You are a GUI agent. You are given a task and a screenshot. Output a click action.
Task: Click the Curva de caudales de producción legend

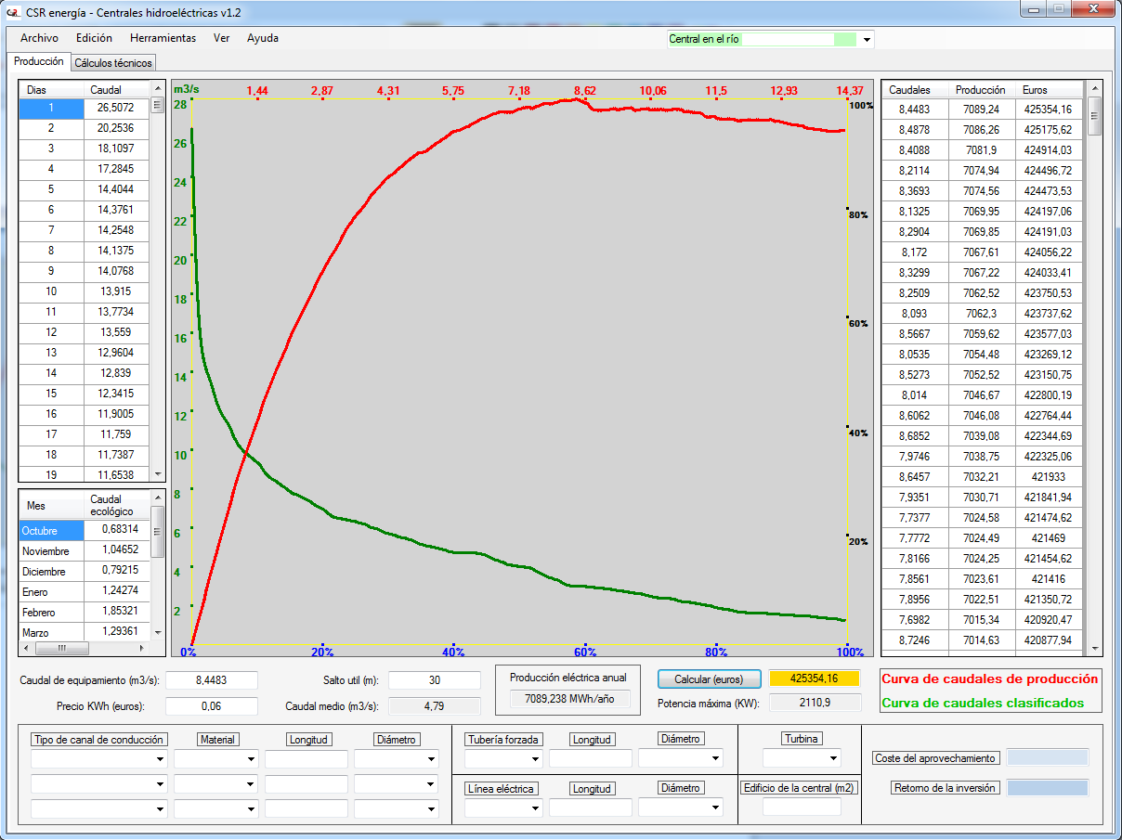(x=989, y=678)
